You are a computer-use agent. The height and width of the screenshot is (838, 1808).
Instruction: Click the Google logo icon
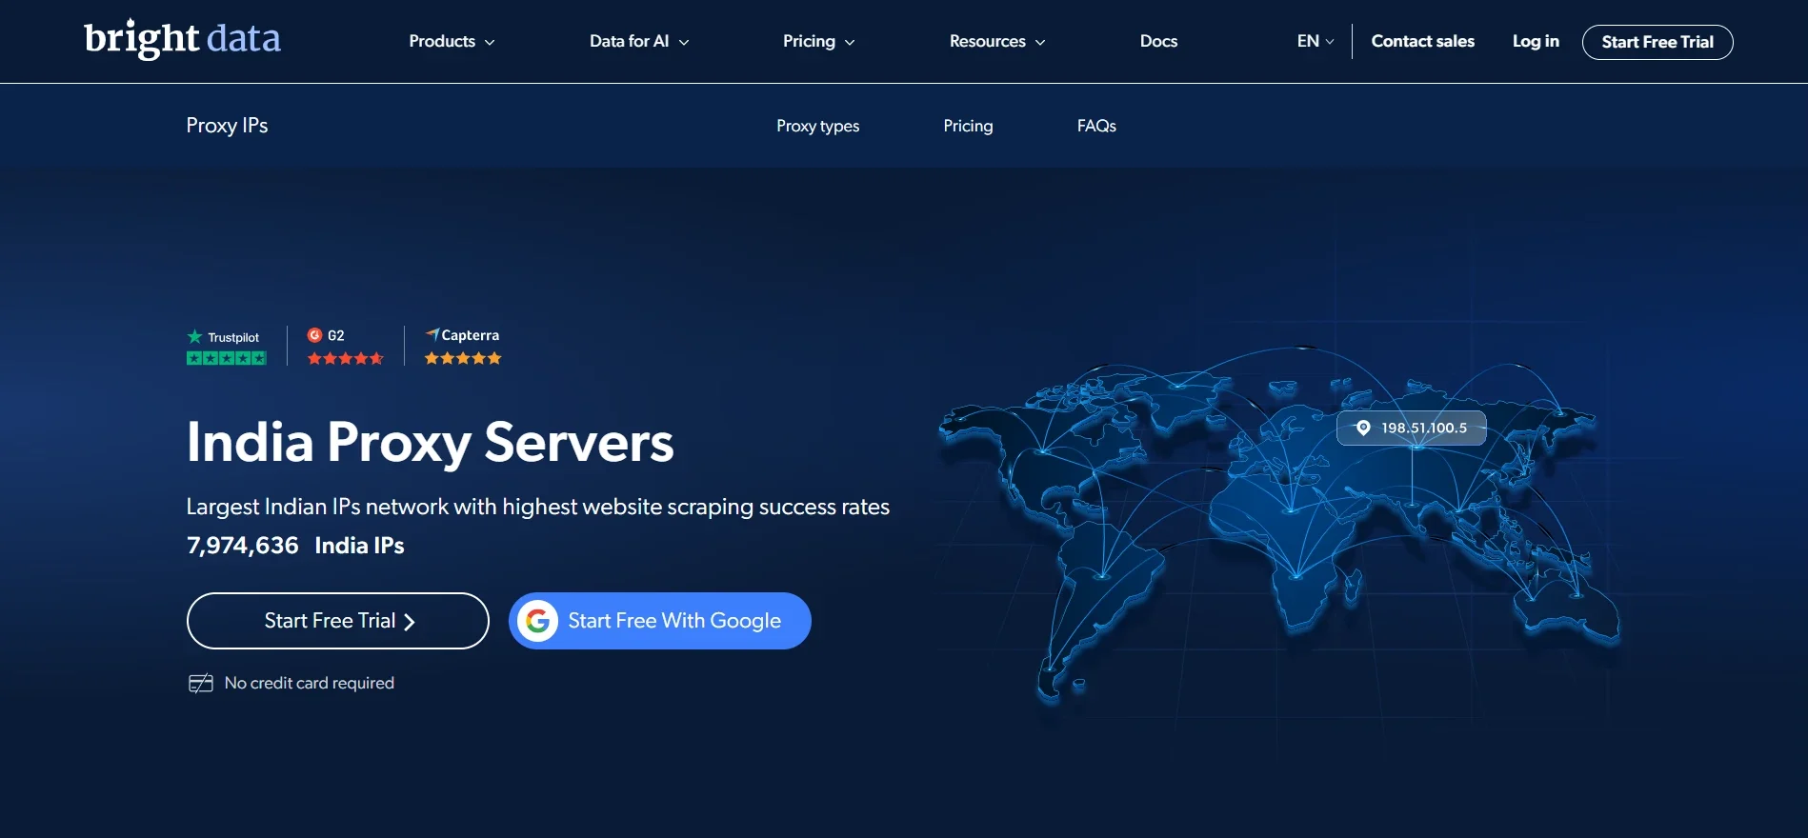(538, 621)
